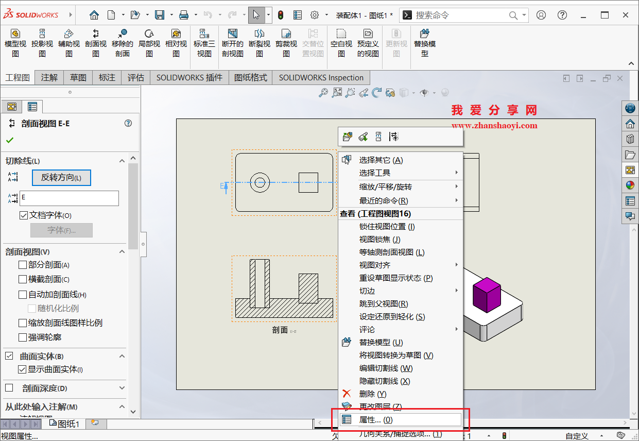
Task: Open Options with the gear icon
Action: tap(315, 15)
